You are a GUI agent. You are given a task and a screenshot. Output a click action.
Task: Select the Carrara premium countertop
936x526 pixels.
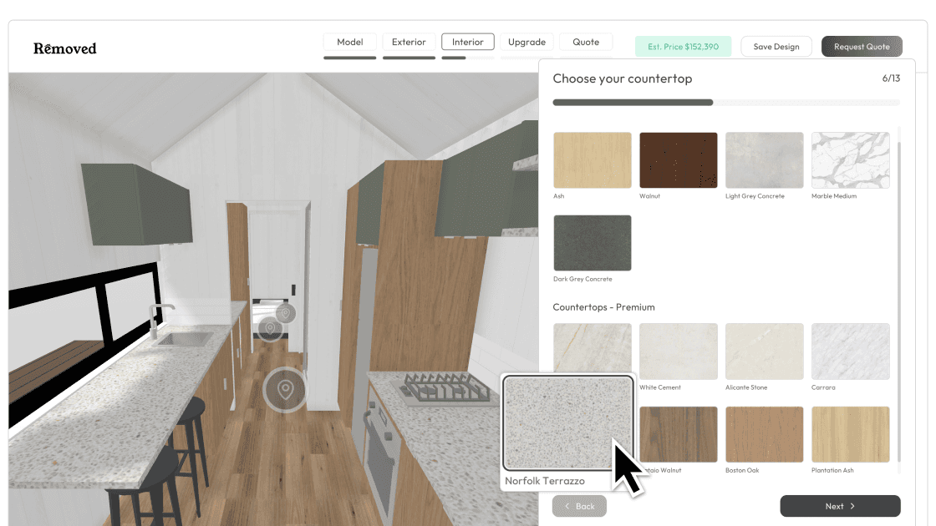[x=850, y=351]
